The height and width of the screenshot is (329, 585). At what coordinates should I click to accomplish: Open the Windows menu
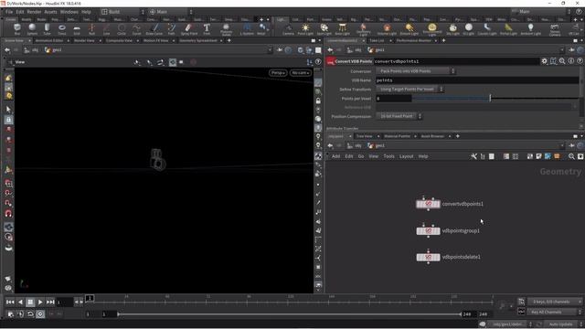[x=69, y=12]
